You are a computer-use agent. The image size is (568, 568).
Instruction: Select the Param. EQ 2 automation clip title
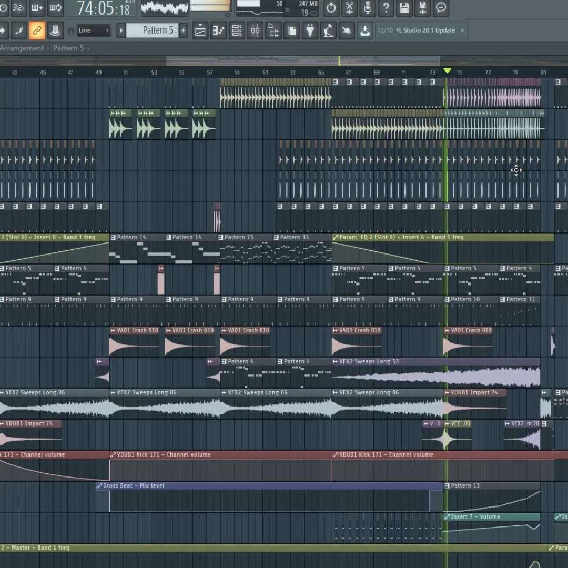(x=401, y=237)
